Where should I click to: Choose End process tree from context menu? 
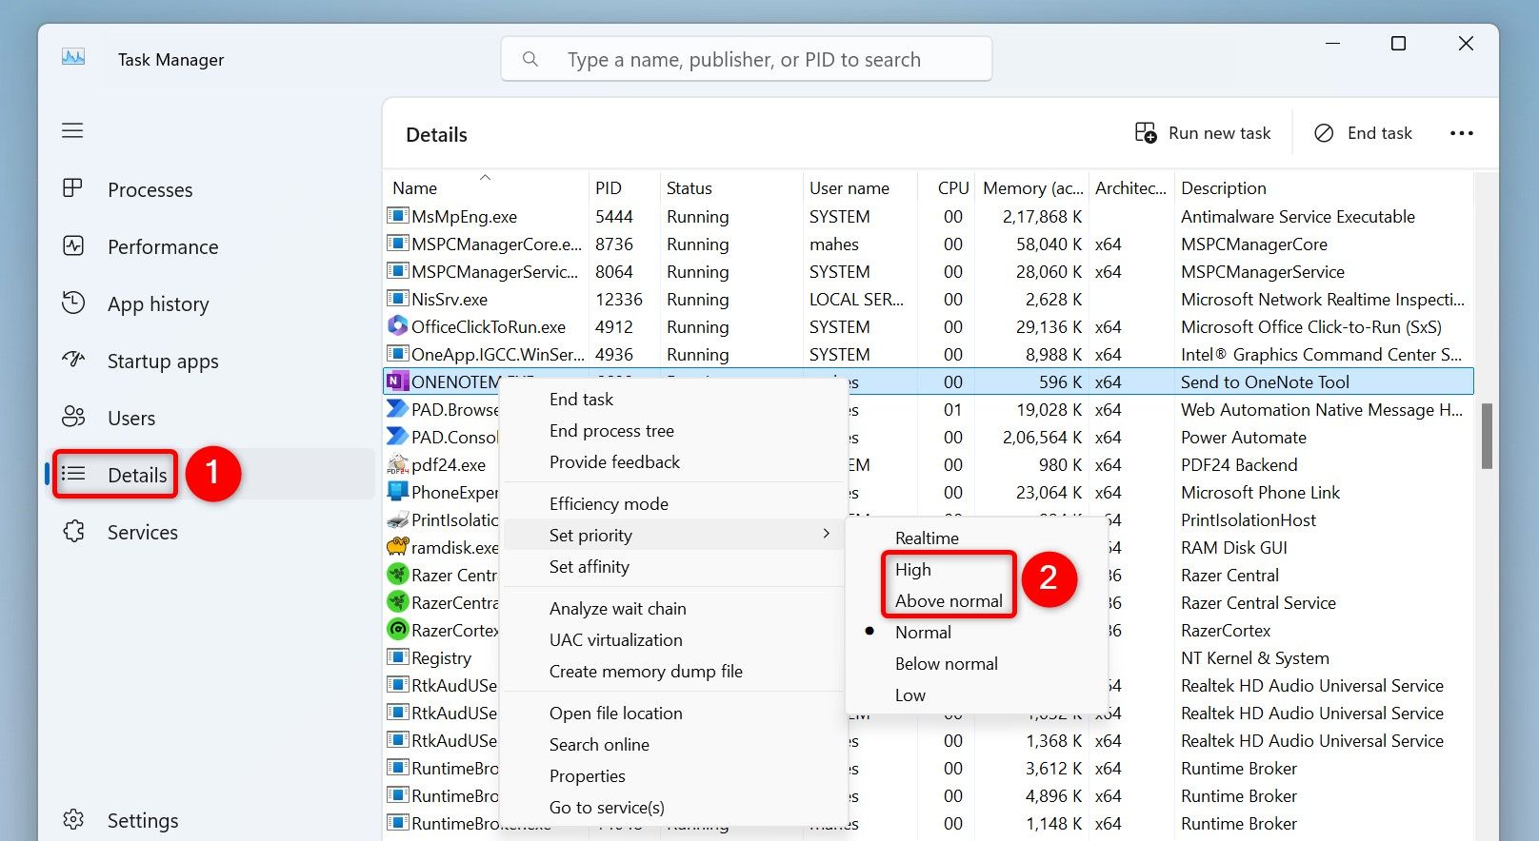coord(611,431)
